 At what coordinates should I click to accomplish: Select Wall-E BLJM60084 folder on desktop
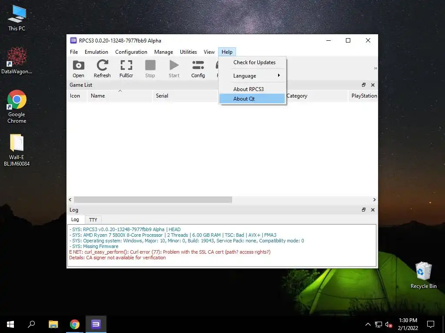(x=17, y=150)
